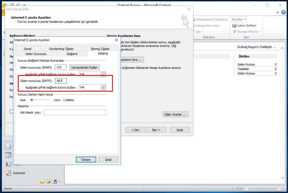This screenshot has height=193, width=288.
Task: Expand the Postayı Filtrele dropdown arrow
Action: click(260, 32)
